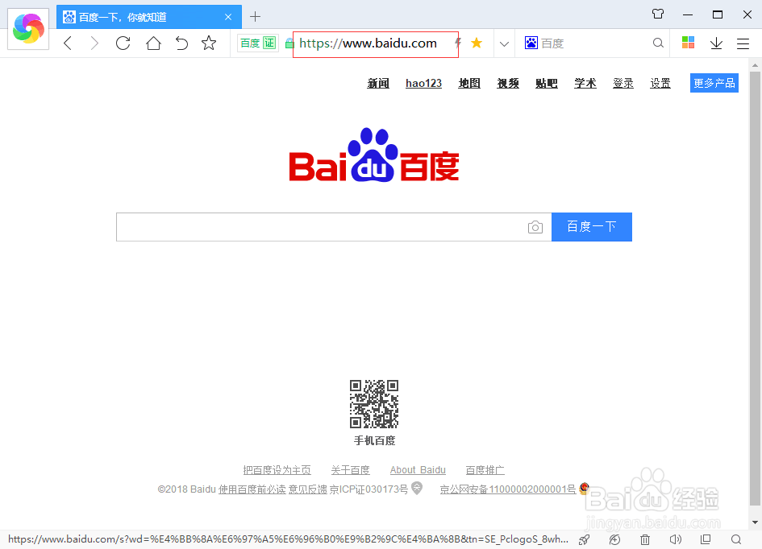The width and height of the screenshot is (762, 549).
Task: Click the 更多产品 button
Action: [x=714, y=83]
